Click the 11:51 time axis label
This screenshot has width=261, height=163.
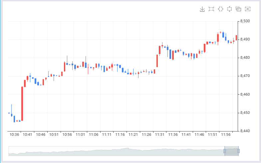click(x=212, y=135)
